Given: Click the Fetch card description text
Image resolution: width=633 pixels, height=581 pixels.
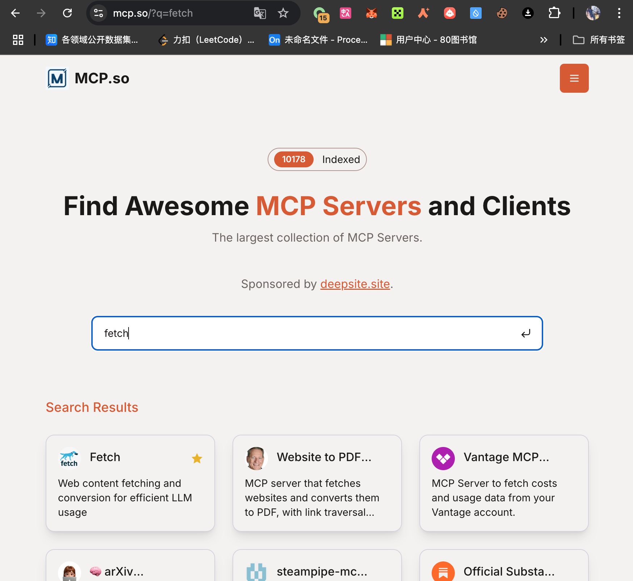Looking at the screenshot, I should (125, 498).
